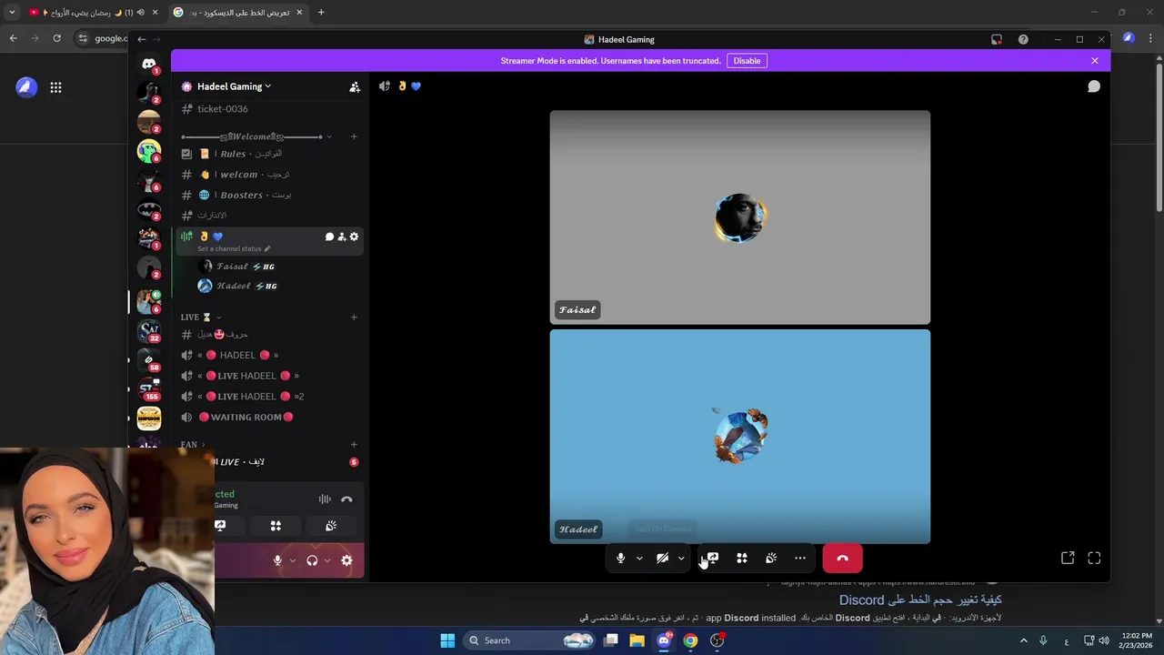
Task: Enter full screen for the call
Action: pyautogui.click(x=1094, y=558)
